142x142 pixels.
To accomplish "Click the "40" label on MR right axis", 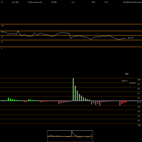I will pos(139,93).
